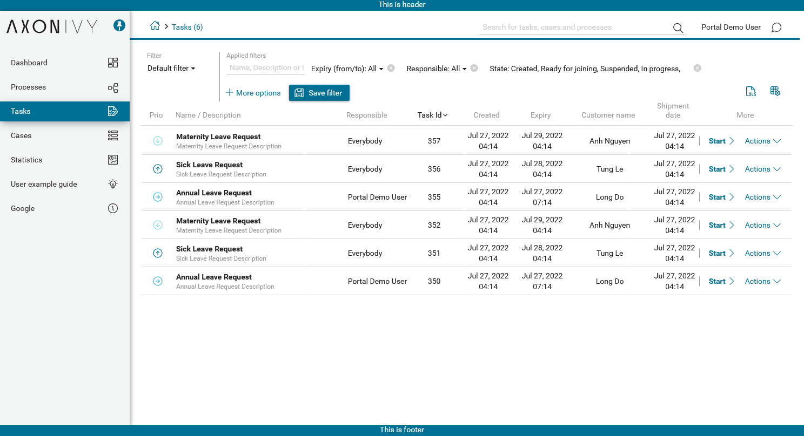Click the Prio column header
804x436 pixels.
[x=156, y=115]
